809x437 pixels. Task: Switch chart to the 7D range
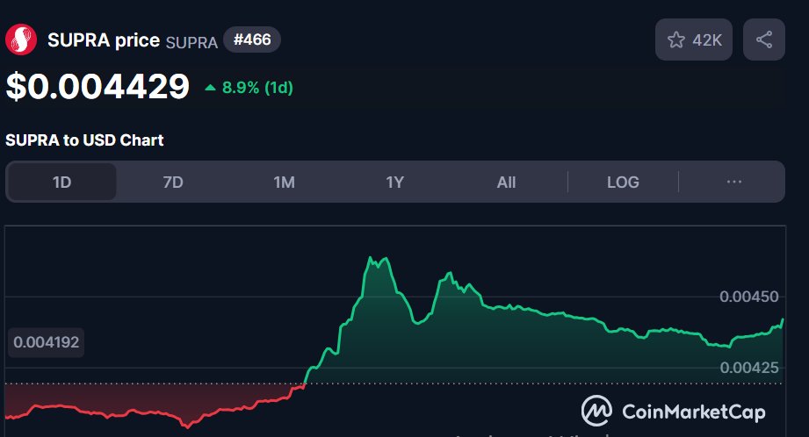[173, 182]
